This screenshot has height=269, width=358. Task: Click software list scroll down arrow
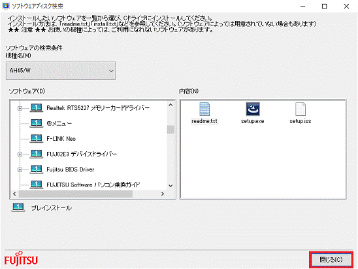[x=171, y=186]
